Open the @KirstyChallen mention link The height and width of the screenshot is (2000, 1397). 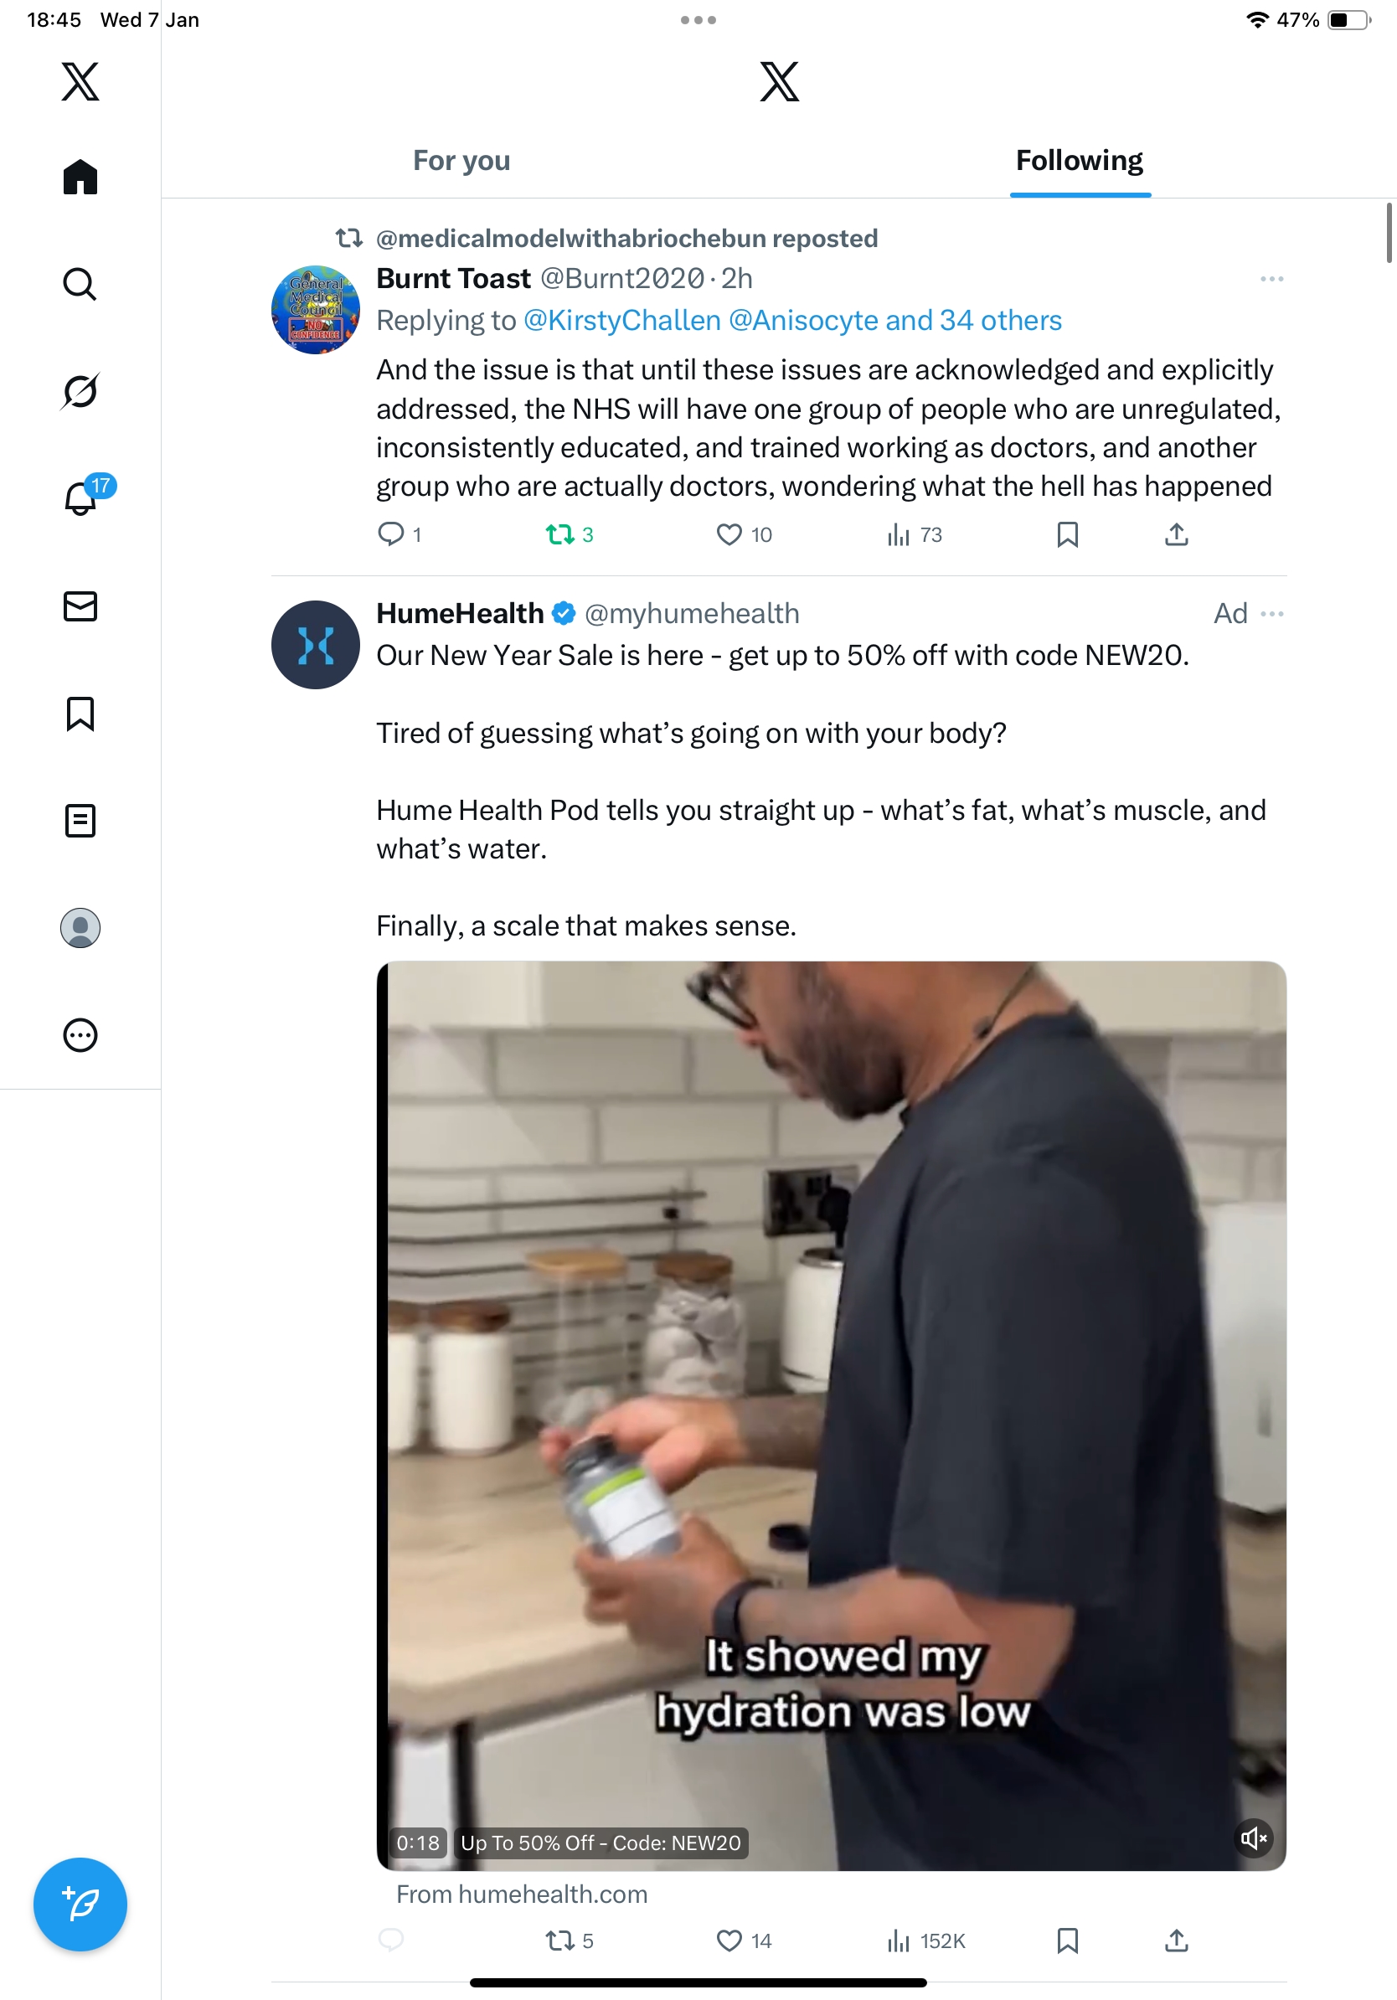(x=621, y=321)
